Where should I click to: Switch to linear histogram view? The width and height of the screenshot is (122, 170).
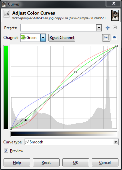click(106, 38)
